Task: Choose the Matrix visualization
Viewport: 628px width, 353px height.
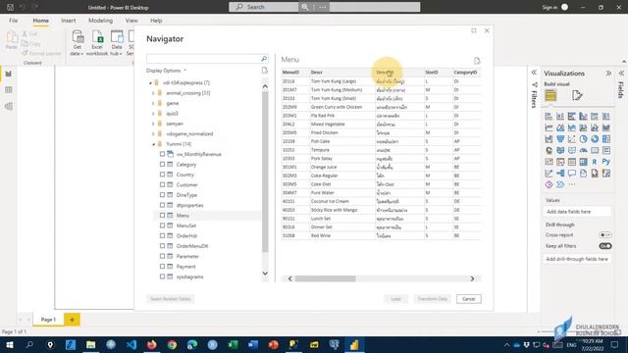Action: (583, 162)
